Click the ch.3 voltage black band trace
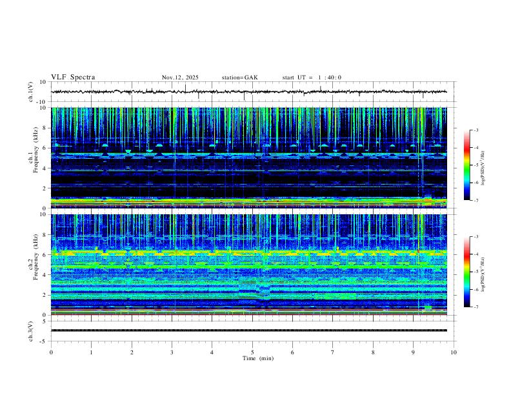511x395 pixels. (x=248, y=330)
